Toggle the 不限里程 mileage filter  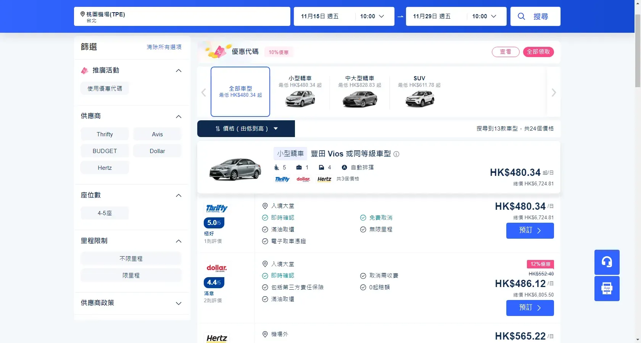tap(131, 258)
